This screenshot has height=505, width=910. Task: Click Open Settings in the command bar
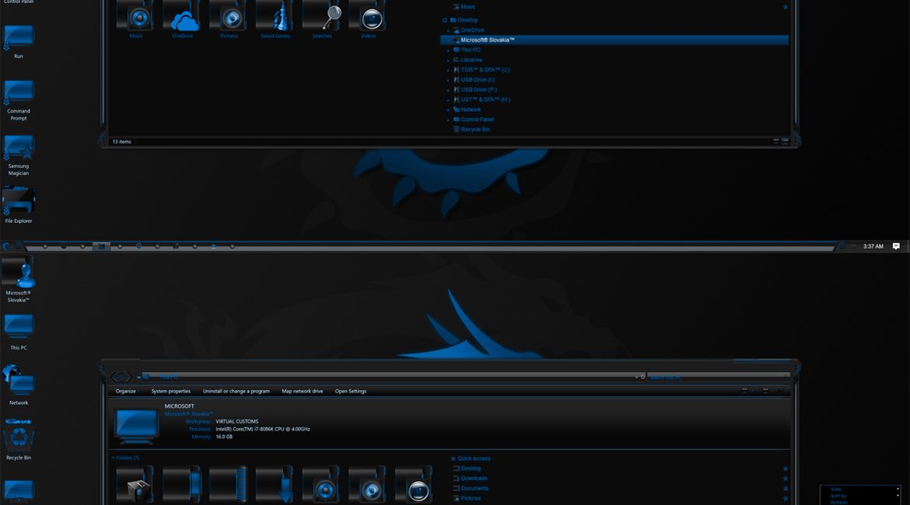pos(350,392)
